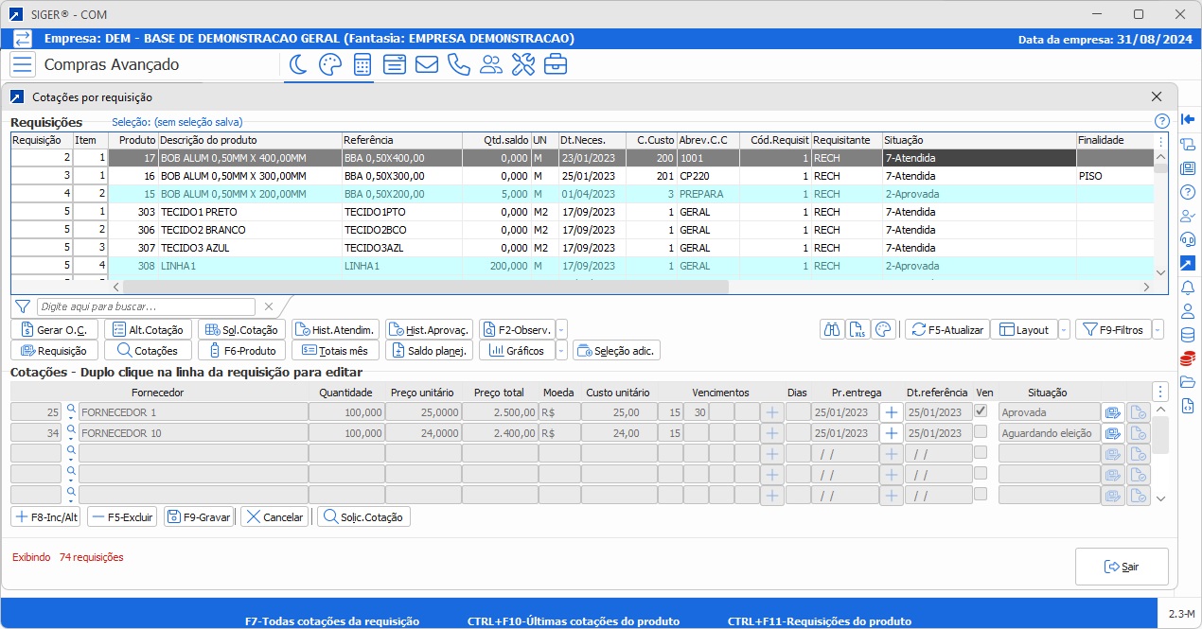
Task: Open the dropdown arrow beside F9-Filtros
Action: 1158,330
